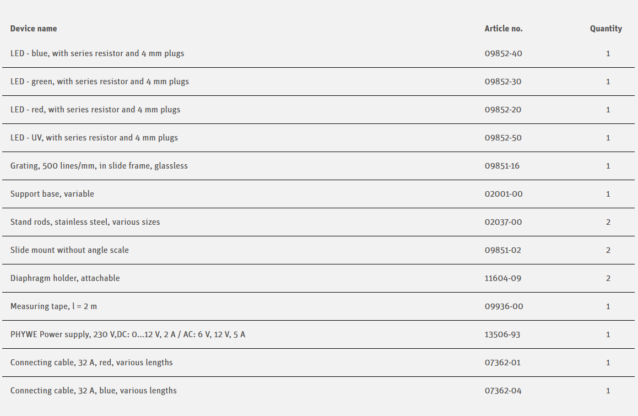Click the PHYWE Power supply item

pos(128,334)
